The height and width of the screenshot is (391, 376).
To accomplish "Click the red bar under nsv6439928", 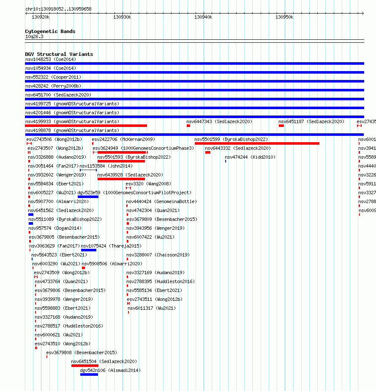I will click(121, 179).
